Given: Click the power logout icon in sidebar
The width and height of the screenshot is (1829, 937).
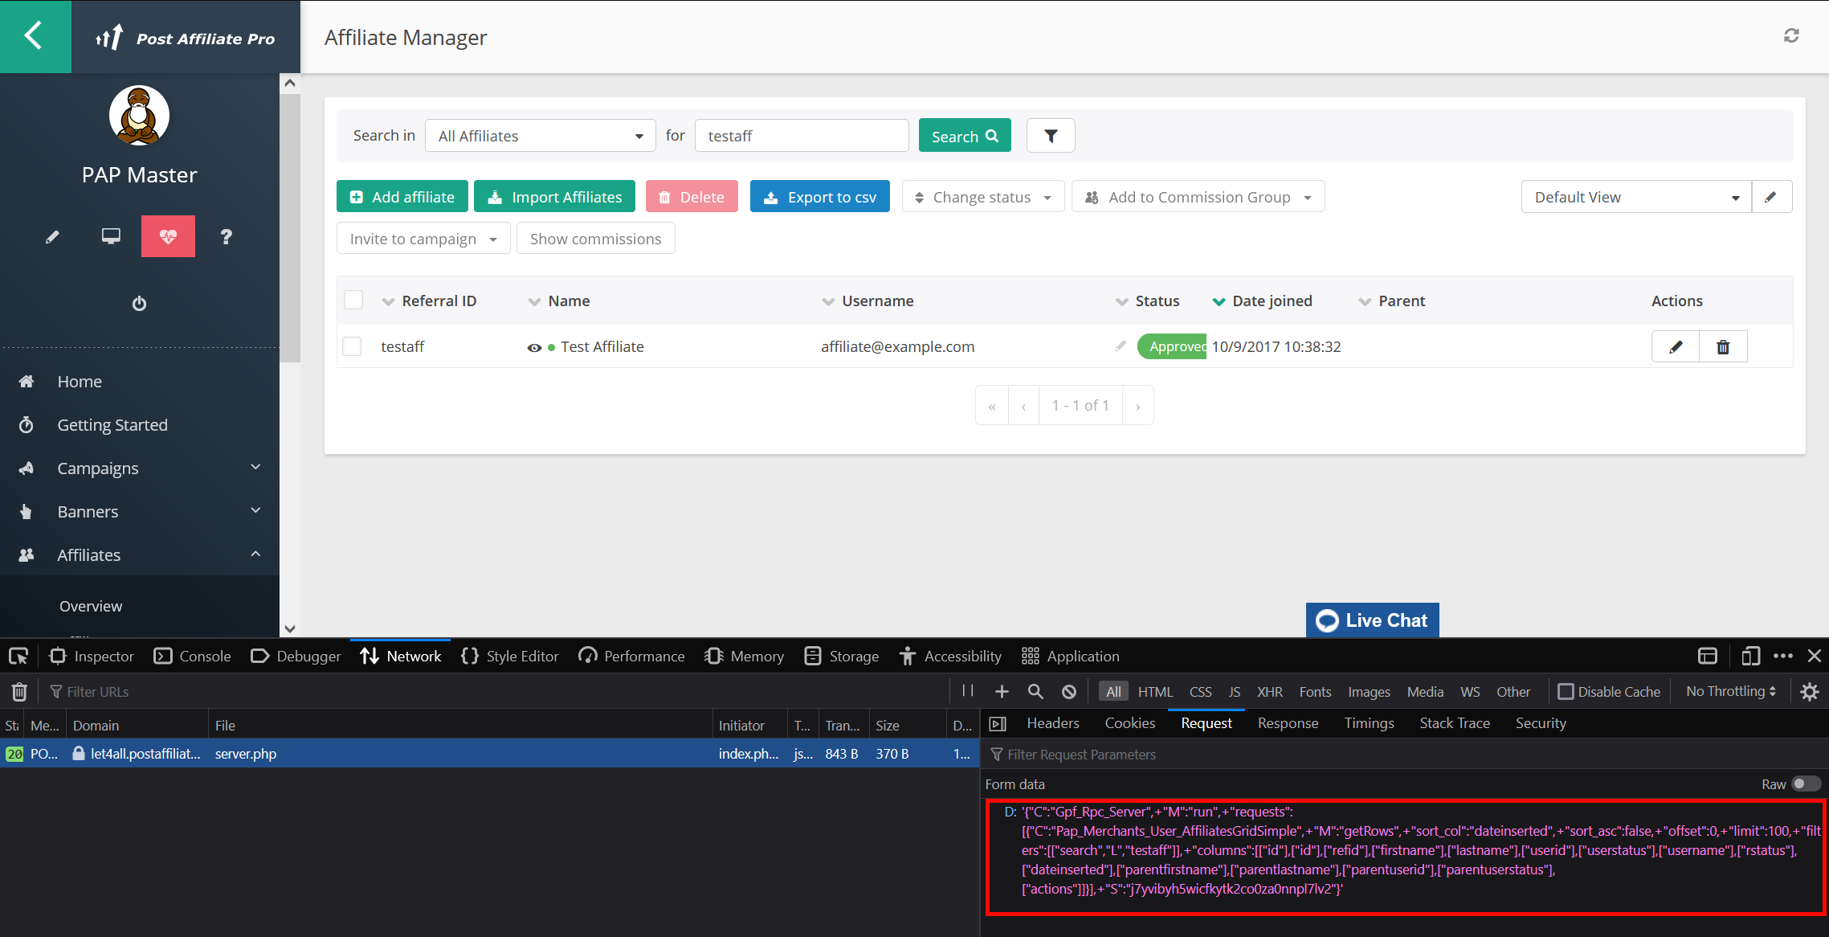Looking at the screenshot, I should point(139,304).
